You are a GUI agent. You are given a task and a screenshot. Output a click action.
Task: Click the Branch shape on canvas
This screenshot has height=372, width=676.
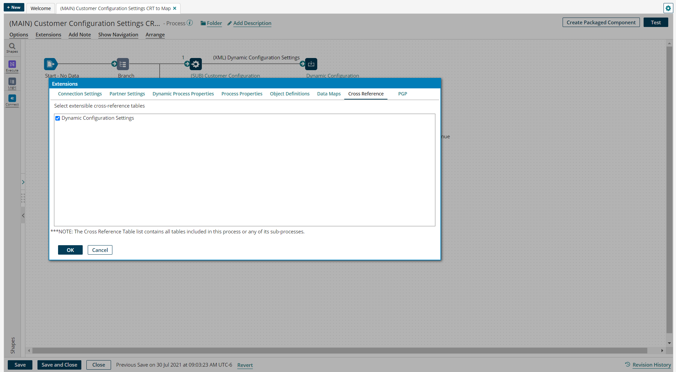click(123, 64)
